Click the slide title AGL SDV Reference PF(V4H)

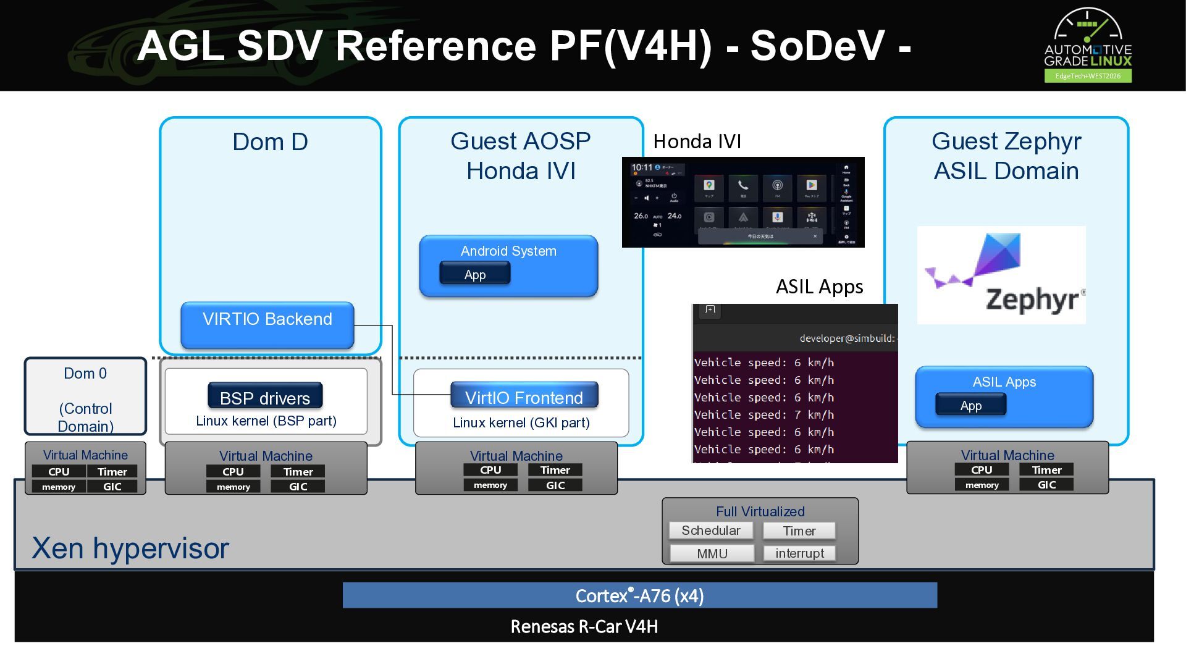point(524,46)
